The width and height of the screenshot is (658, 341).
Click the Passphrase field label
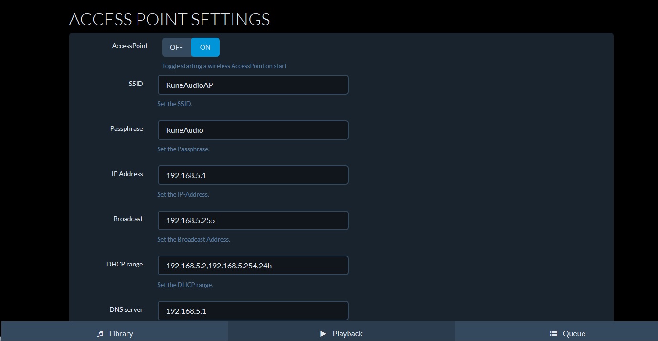point(127,128)
